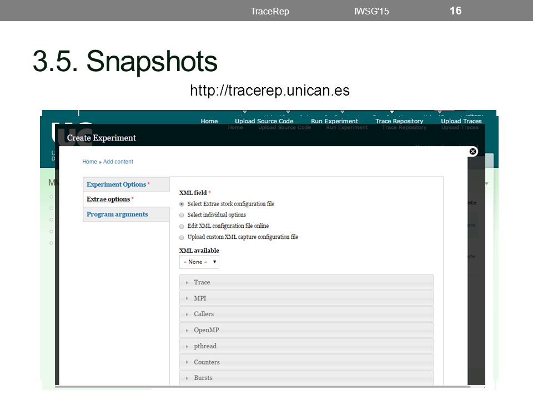Open Trace Repository navigation item
Image resolution: width=533 pixels, height=400 pixels.
point(399,121)
